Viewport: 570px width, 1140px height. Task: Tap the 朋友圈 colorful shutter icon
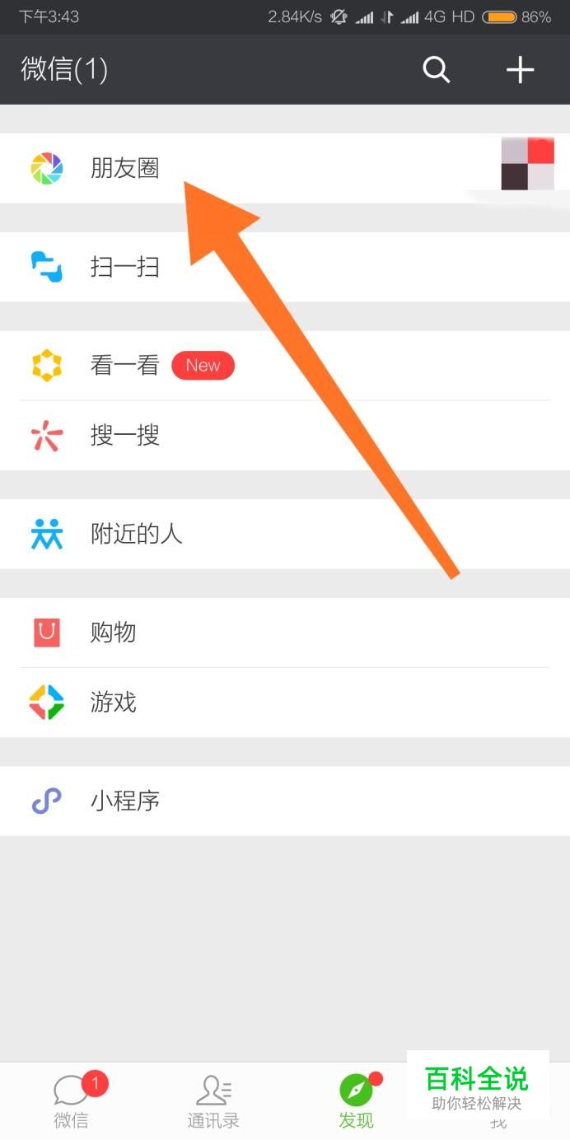(47, 169)
